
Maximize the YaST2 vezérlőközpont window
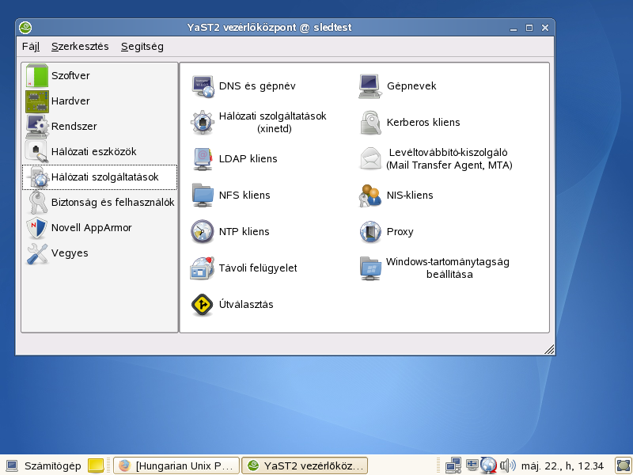pos(529,28)
